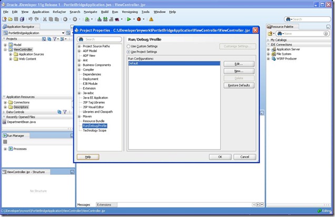335x217 pixels.
Task: Click the Project Properties search field
Action: point(100,40)
